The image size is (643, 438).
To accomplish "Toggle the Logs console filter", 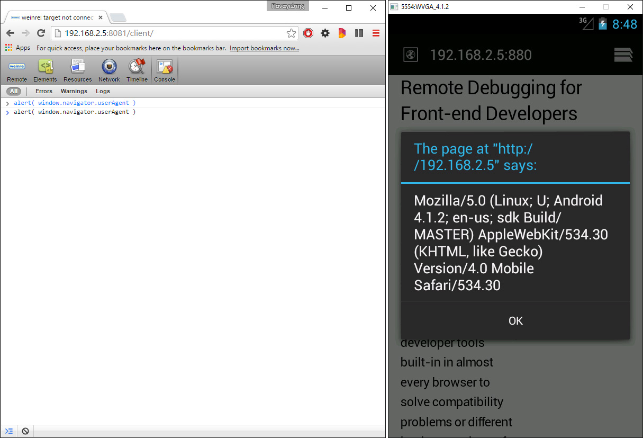I will click(x=103, y=91).
